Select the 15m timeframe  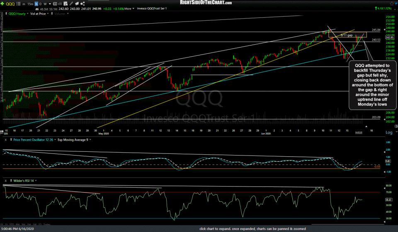pyautogui.click(x=30, y=4)
